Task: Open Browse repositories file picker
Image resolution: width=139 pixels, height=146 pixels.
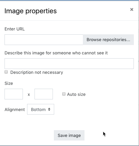Action: tap(108, 39)
